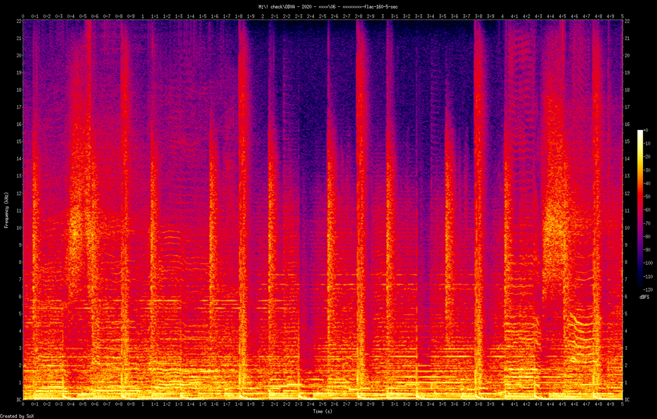The width and height of the screenshot is (657, 419).
Task: Click "5" kHz on the left frequency axis
Action: coord(19,314)
